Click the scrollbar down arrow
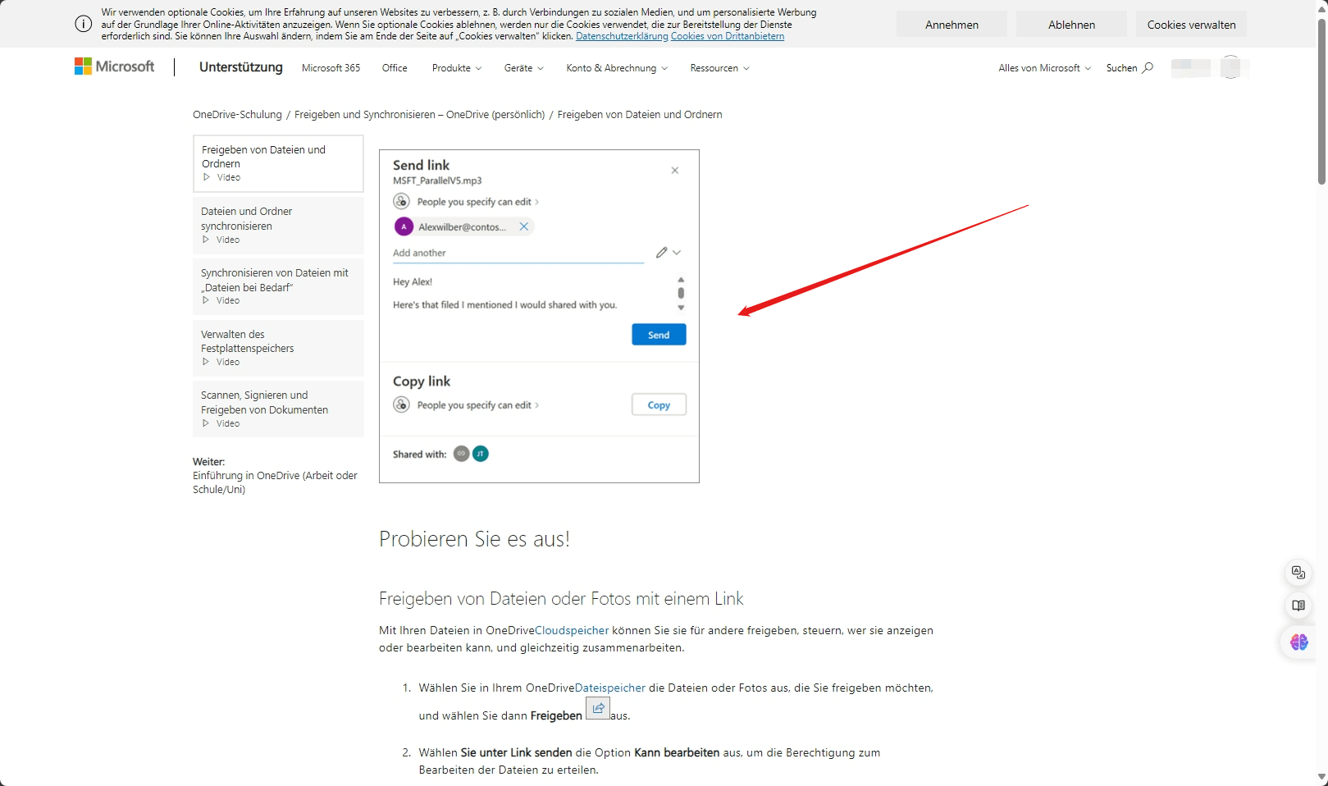 (x=1321, y=777)
